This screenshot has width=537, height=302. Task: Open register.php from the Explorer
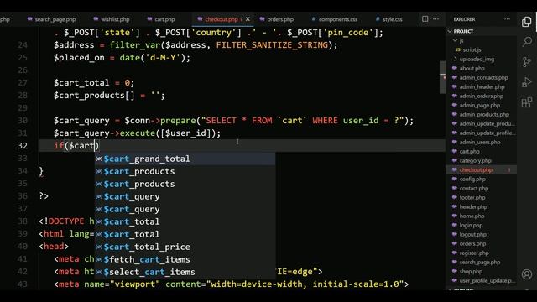[481, 253]
